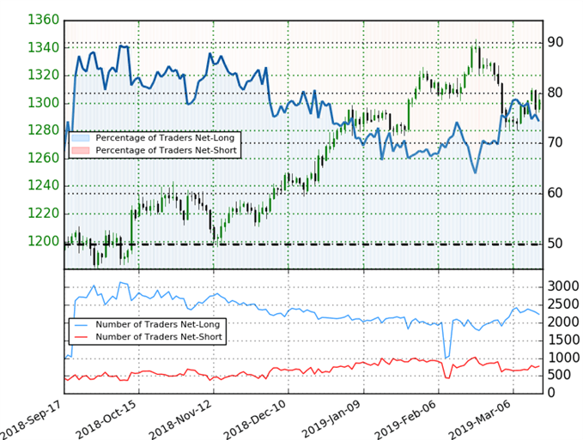583x440 pixels.
Task: Select 'Percentage of Traders Net-Long' legend text
Action: click(165, 138)
